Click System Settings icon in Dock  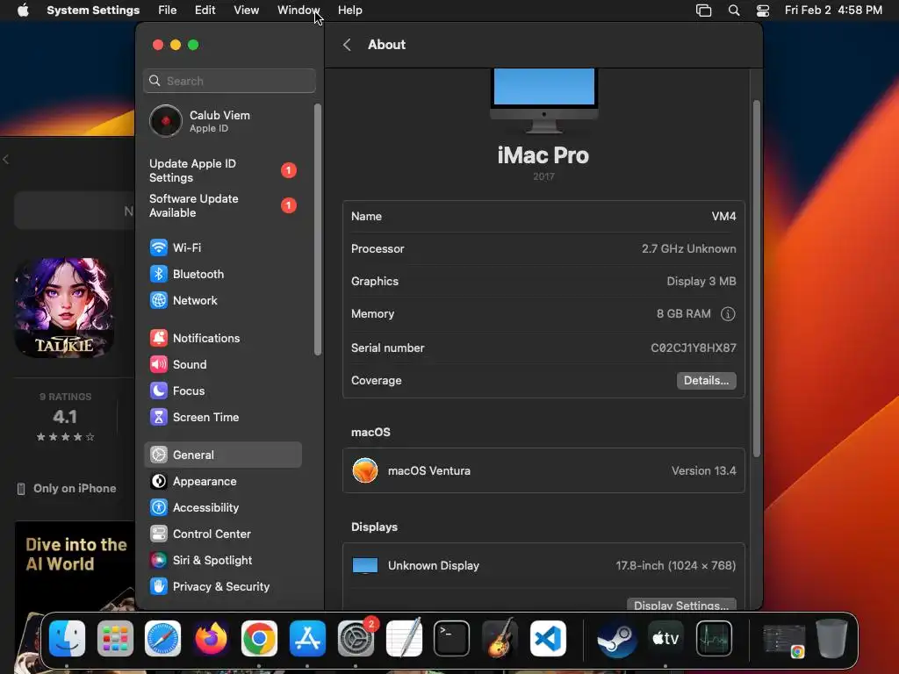pos(356,639)
